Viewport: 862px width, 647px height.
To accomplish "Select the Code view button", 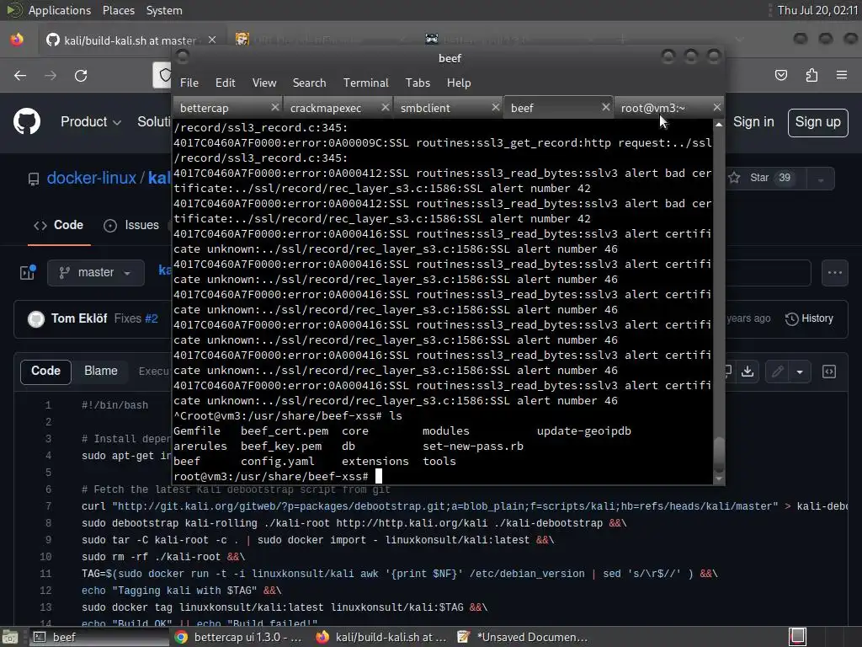I will coord(45,371).
